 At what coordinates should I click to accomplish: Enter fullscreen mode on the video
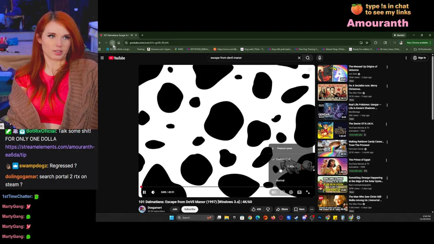(x=308, y=192)
